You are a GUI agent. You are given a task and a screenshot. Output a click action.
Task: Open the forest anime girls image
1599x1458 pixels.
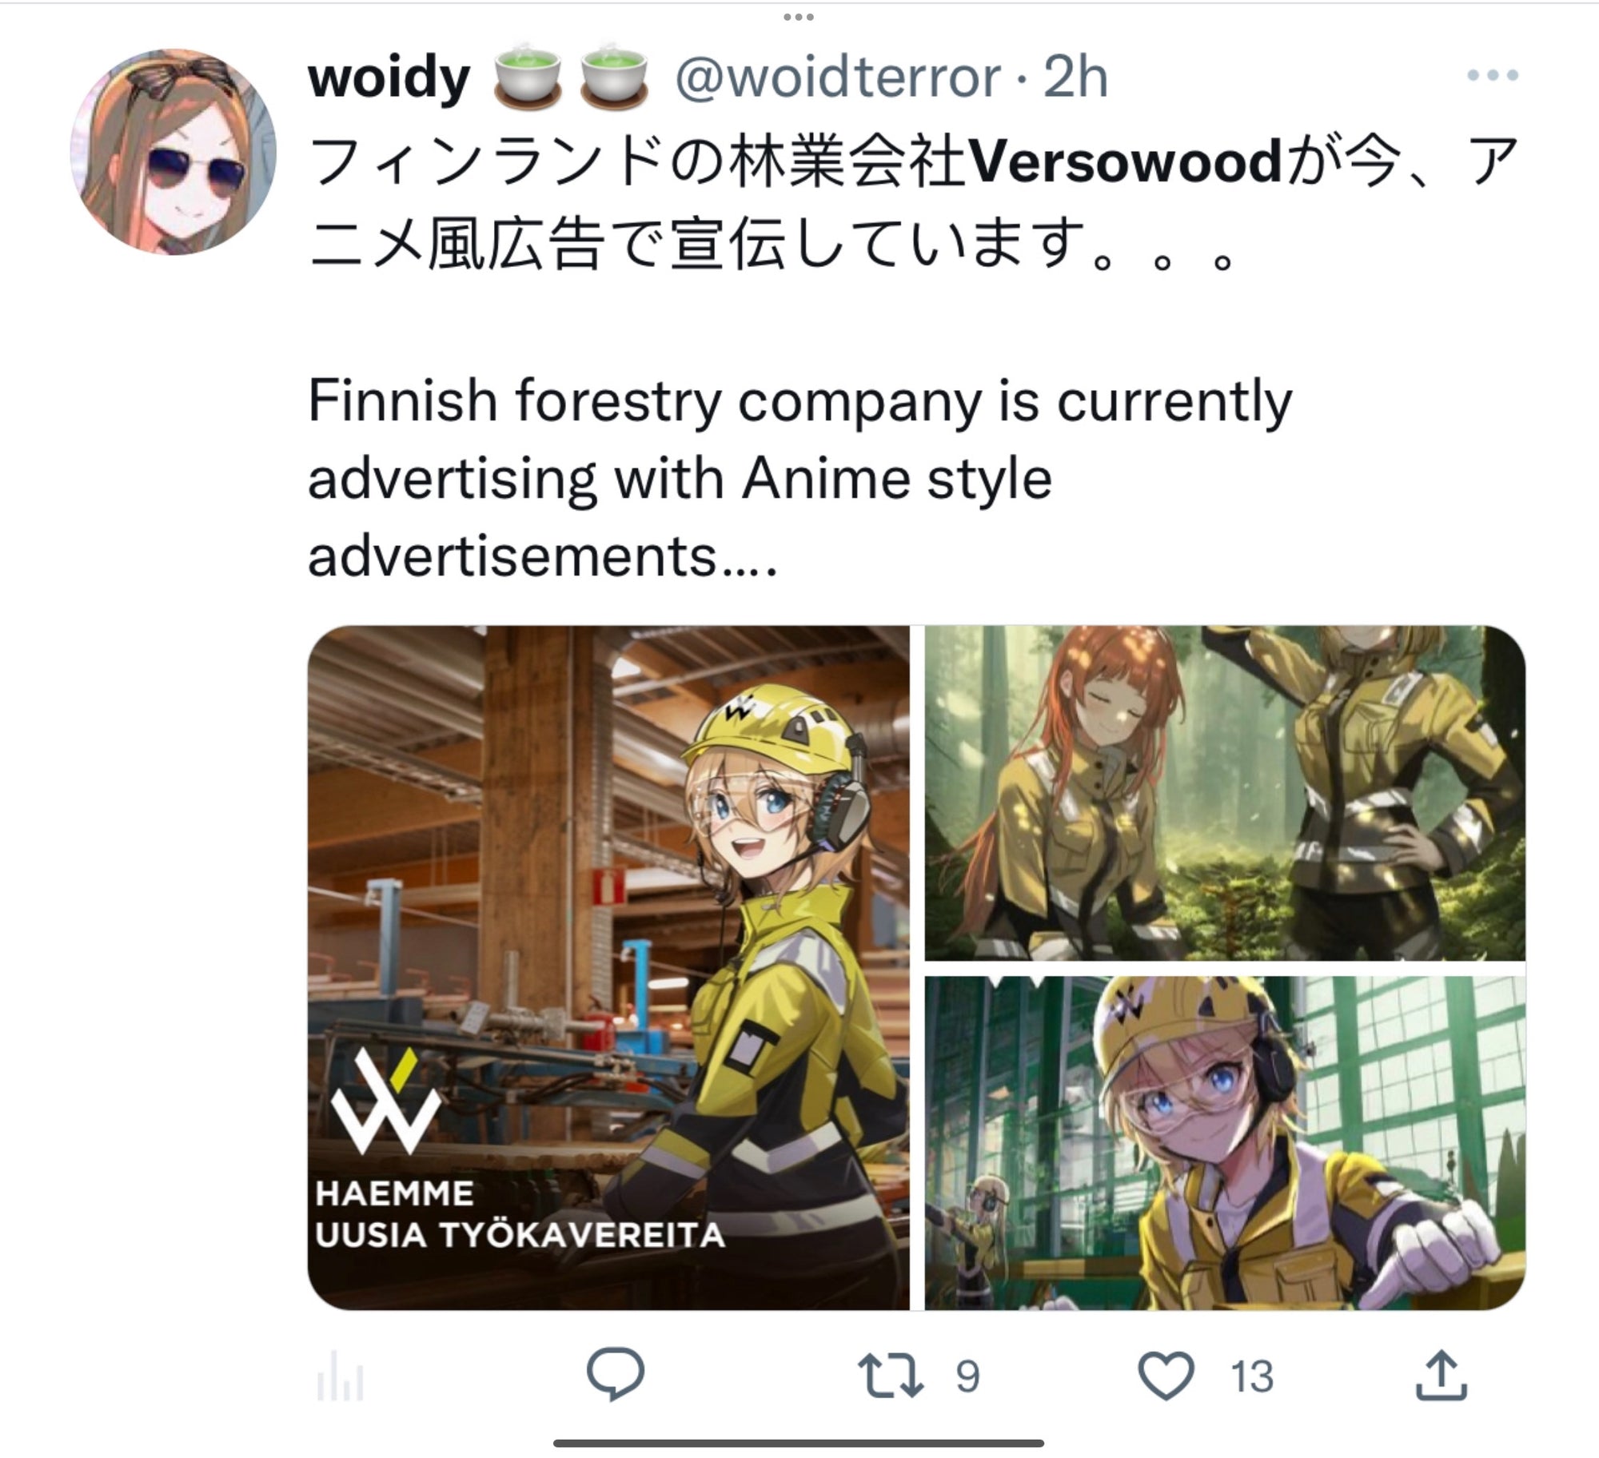(x=1225, y=793)
